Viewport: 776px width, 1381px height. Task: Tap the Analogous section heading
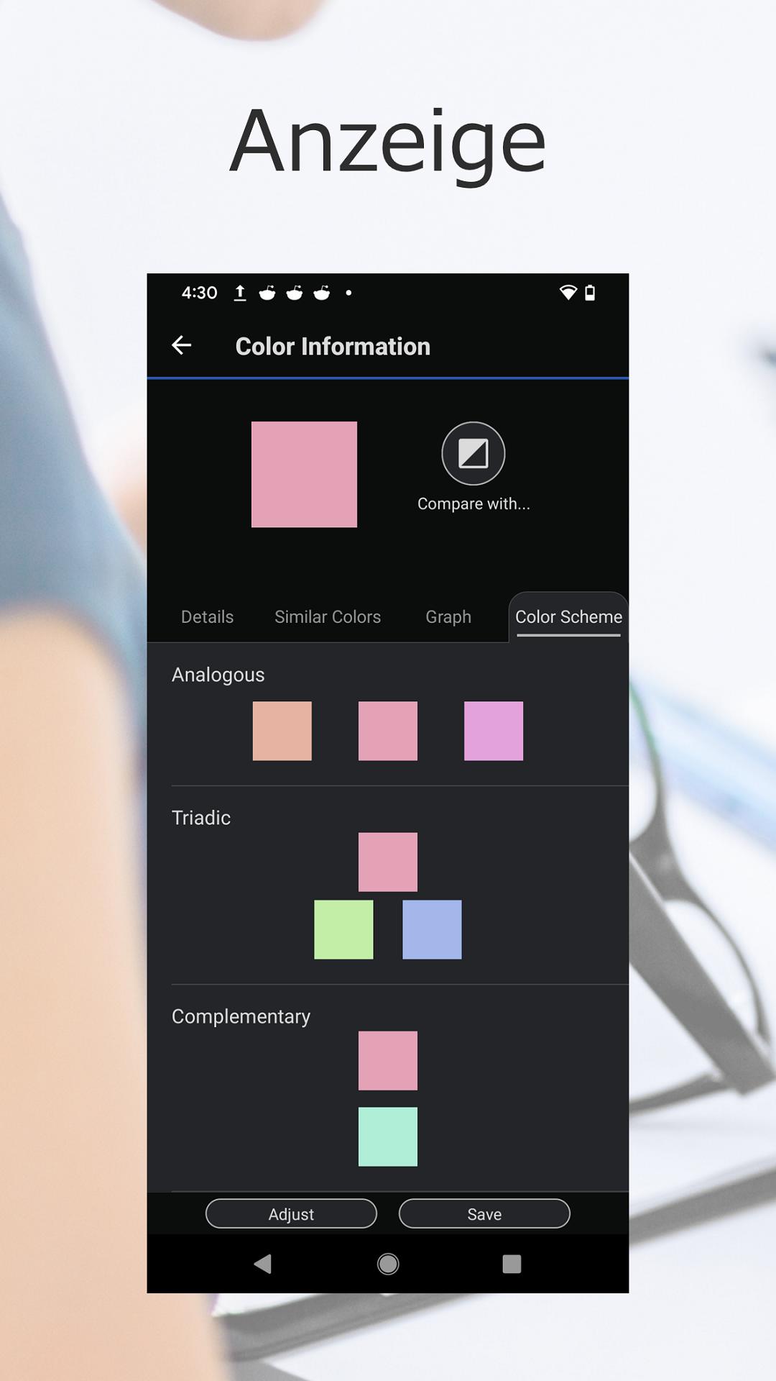tap(218, 675)
